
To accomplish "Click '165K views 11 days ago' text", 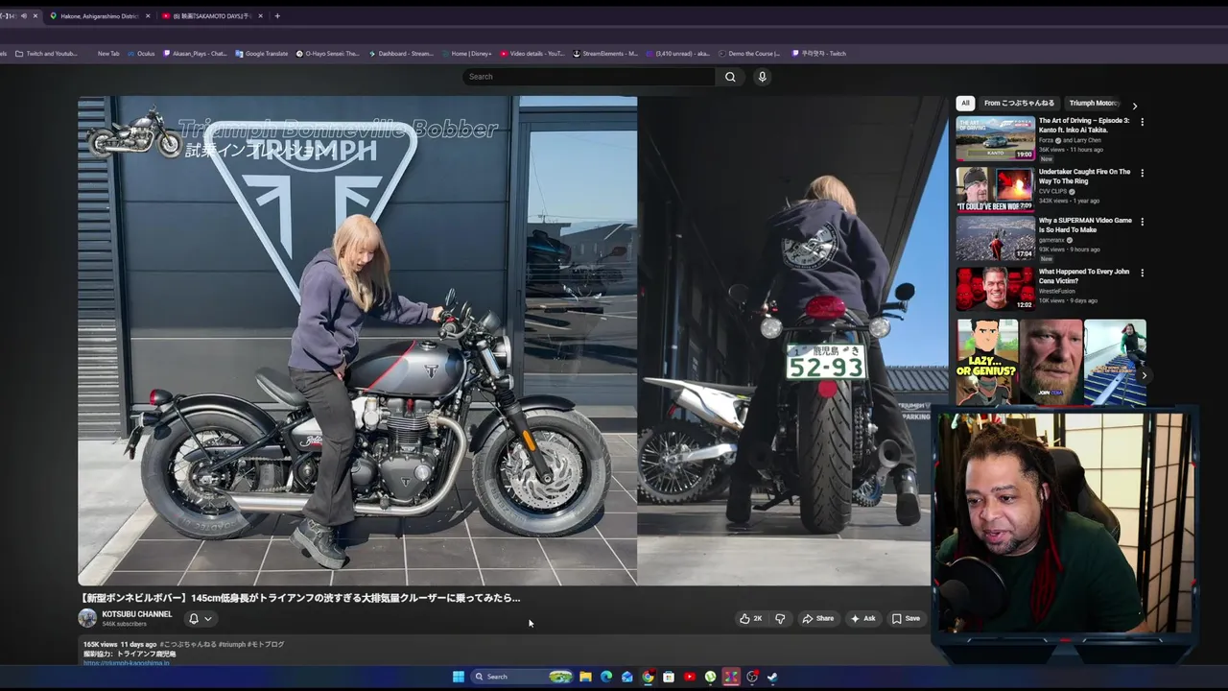I will click(119, 645).
